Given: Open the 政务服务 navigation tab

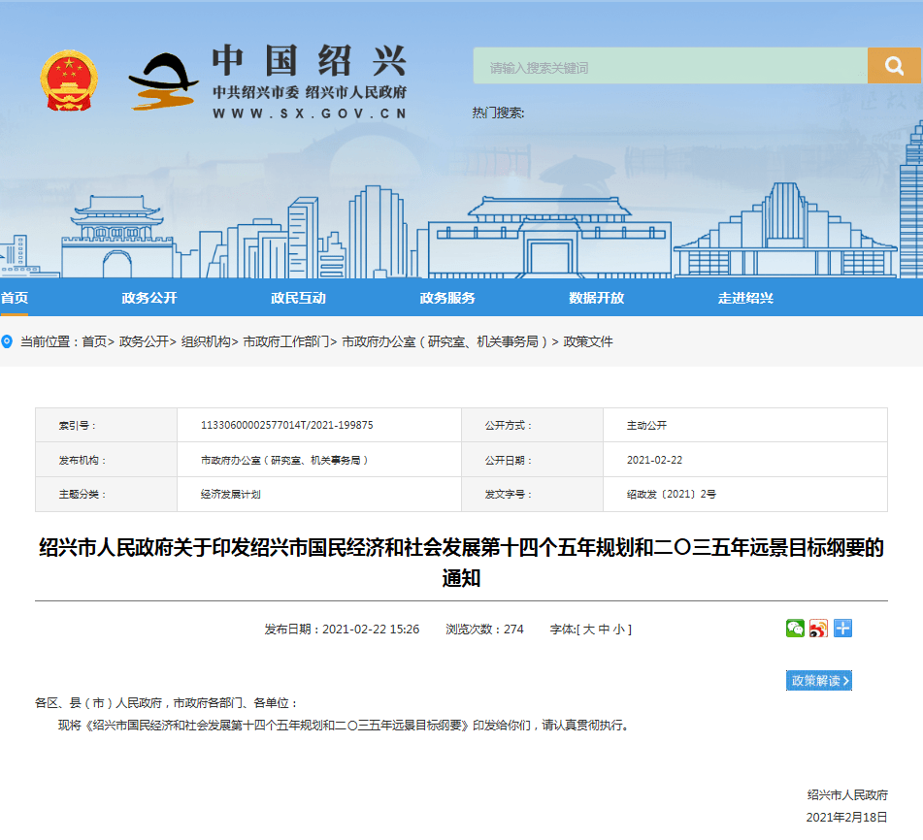Looking at the screenshot, I should 447,298.
